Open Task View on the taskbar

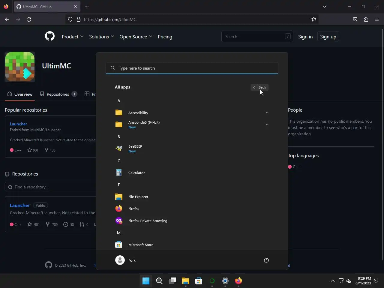(x=172, y=281)
